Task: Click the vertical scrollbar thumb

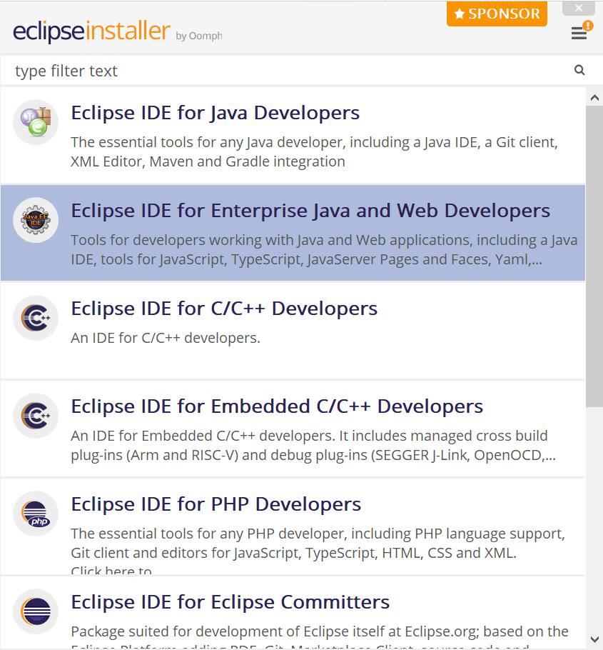Action: (594, 256)
